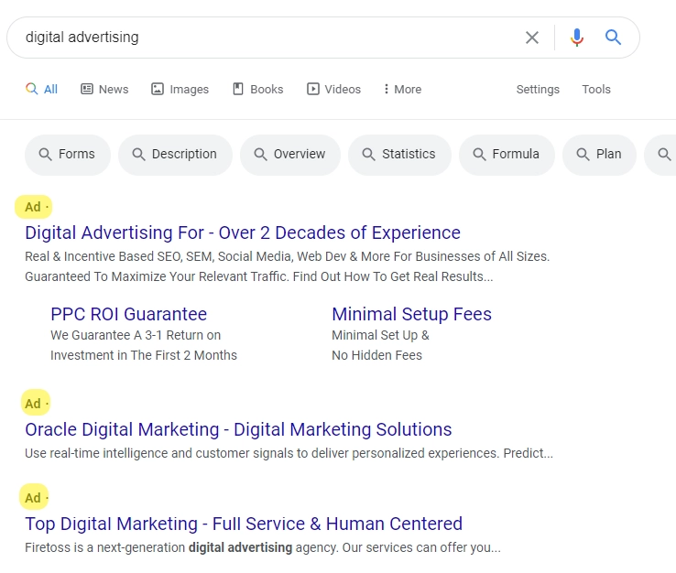Open the Oracle Digital Marketing ad
The image size is (676, 573).
238,429
